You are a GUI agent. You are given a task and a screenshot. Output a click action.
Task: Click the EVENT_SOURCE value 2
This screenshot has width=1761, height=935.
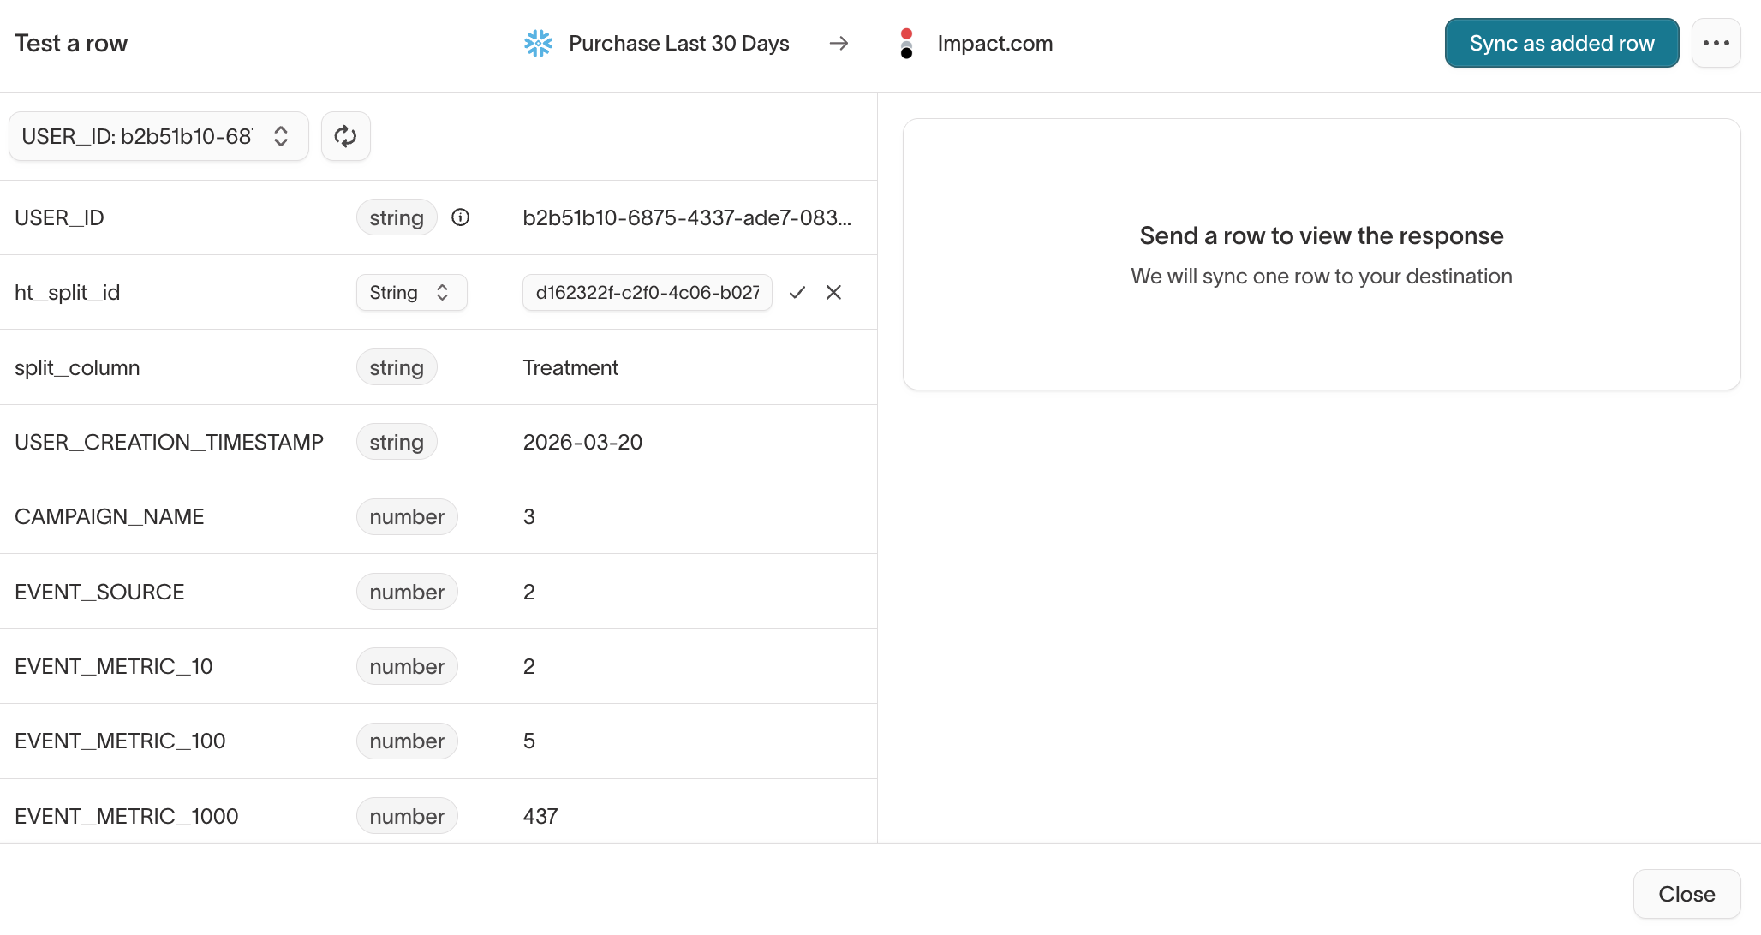529,592
